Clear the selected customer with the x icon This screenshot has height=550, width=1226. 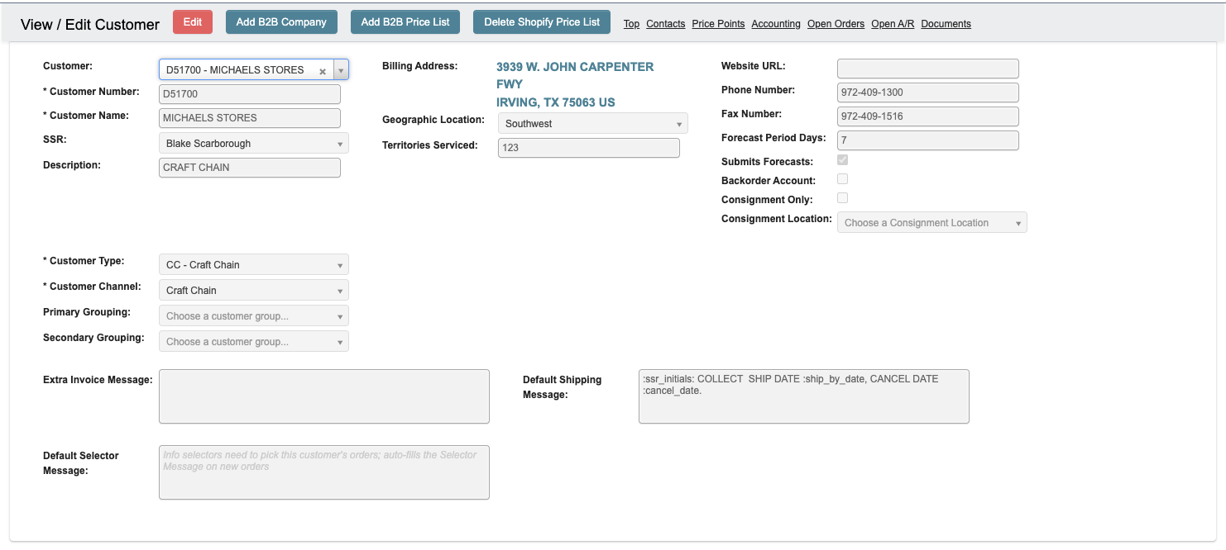[323, 71]
